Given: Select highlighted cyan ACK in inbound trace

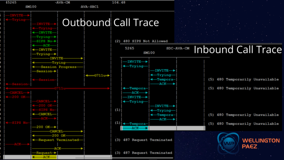Looking at the screenshot, I should pyautogui.click(x=135, y=128).
